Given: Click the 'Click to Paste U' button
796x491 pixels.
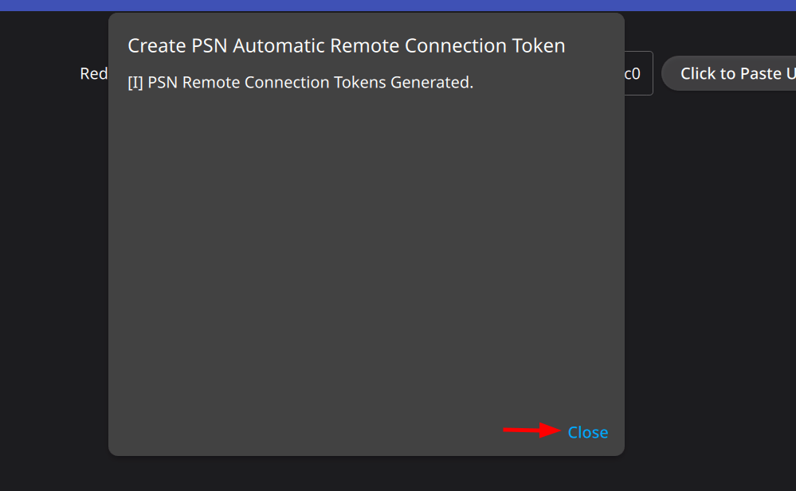Looking at the screenshot, I should tap(729, 73).
